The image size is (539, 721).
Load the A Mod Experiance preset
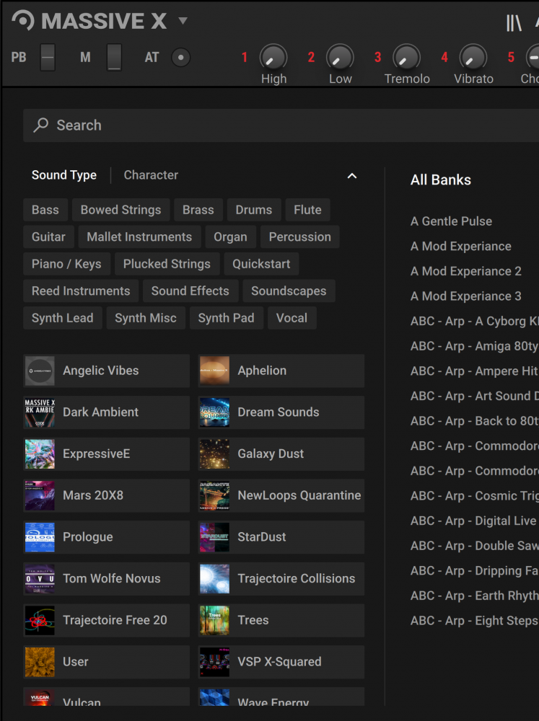pos(461,247)
